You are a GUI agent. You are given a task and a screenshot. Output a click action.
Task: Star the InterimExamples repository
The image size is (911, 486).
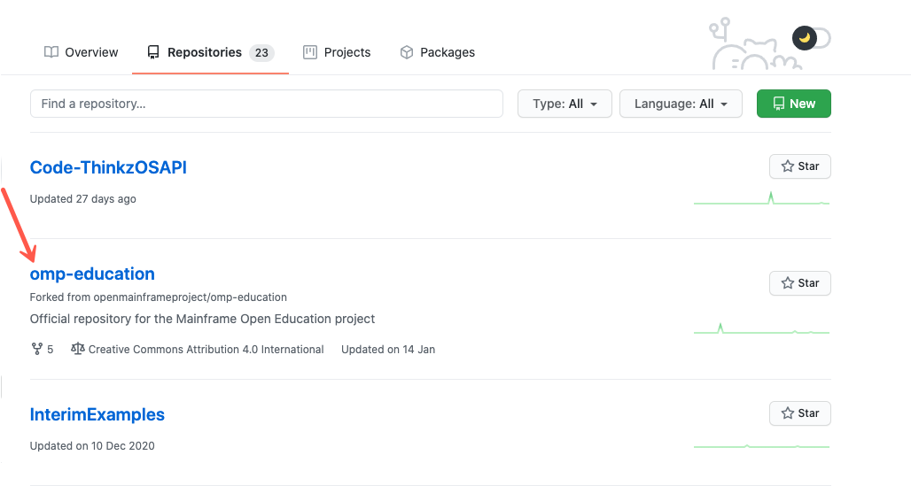tap(800, 413)
